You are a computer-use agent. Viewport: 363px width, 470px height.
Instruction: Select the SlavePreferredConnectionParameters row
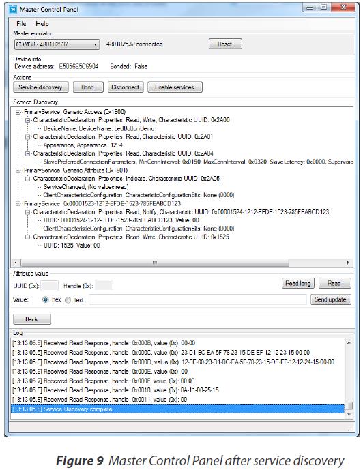pos(198,162)
